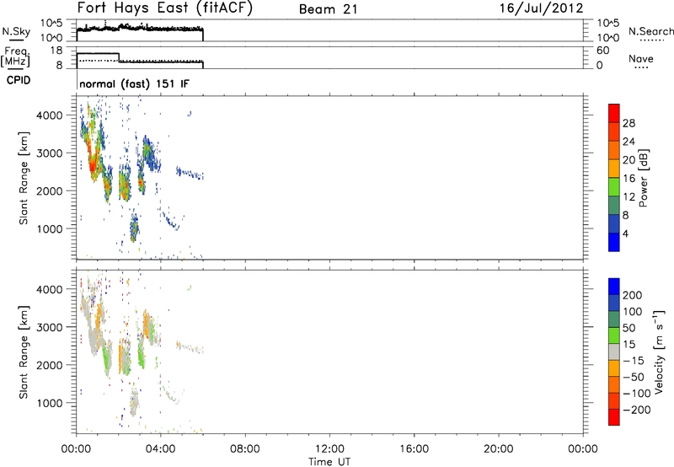Click '4000' tick in the power panel
The height and width of the screenshot is (467, 674).
point(50,115)
